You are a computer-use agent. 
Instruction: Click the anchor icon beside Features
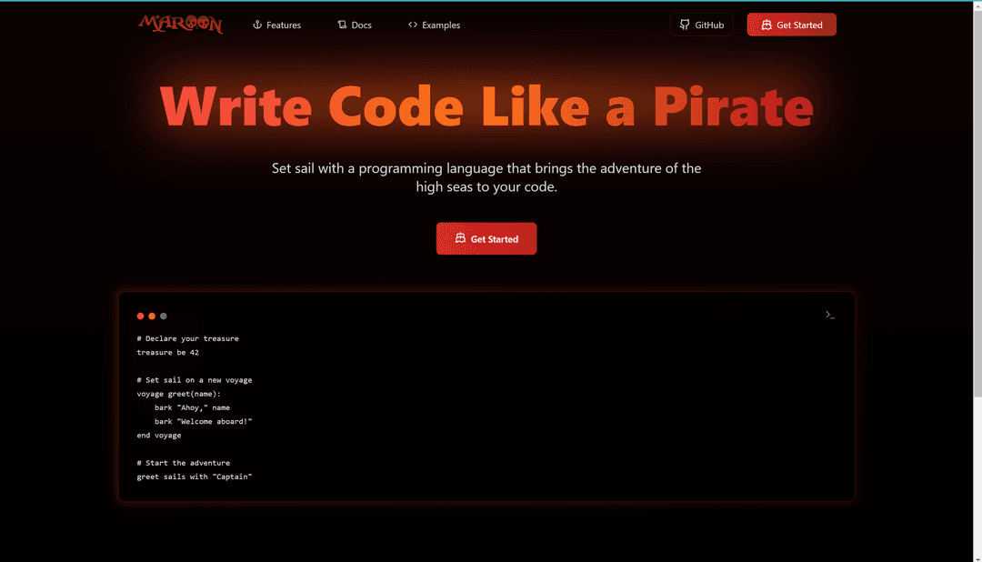(x=257, y=25)
